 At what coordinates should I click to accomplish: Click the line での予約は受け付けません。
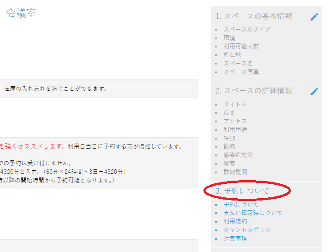point(36,163)
